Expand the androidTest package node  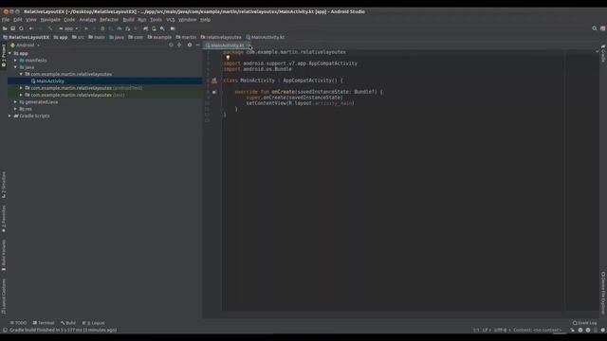(x=21, y=88)
